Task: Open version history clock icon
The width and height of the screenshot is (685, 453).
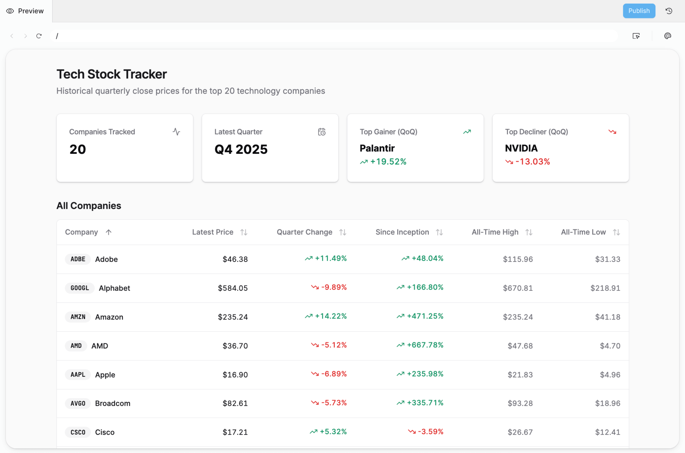Action: click(x=669, y=11)
